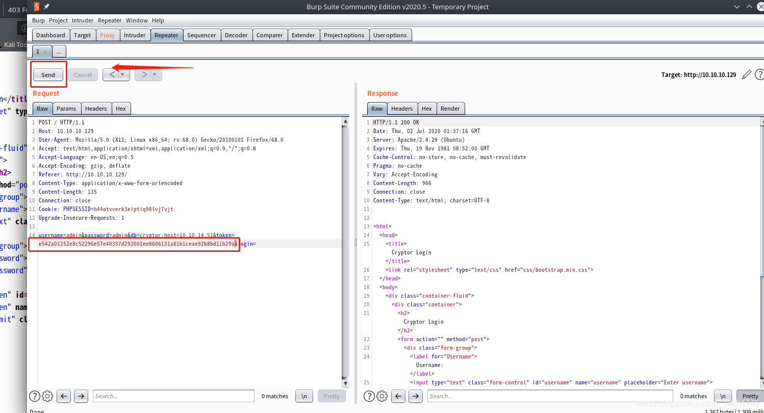Jump to previous match in Response pane
Image resolution: width=764 pixels, height=413 pixels.
(398, 396)
